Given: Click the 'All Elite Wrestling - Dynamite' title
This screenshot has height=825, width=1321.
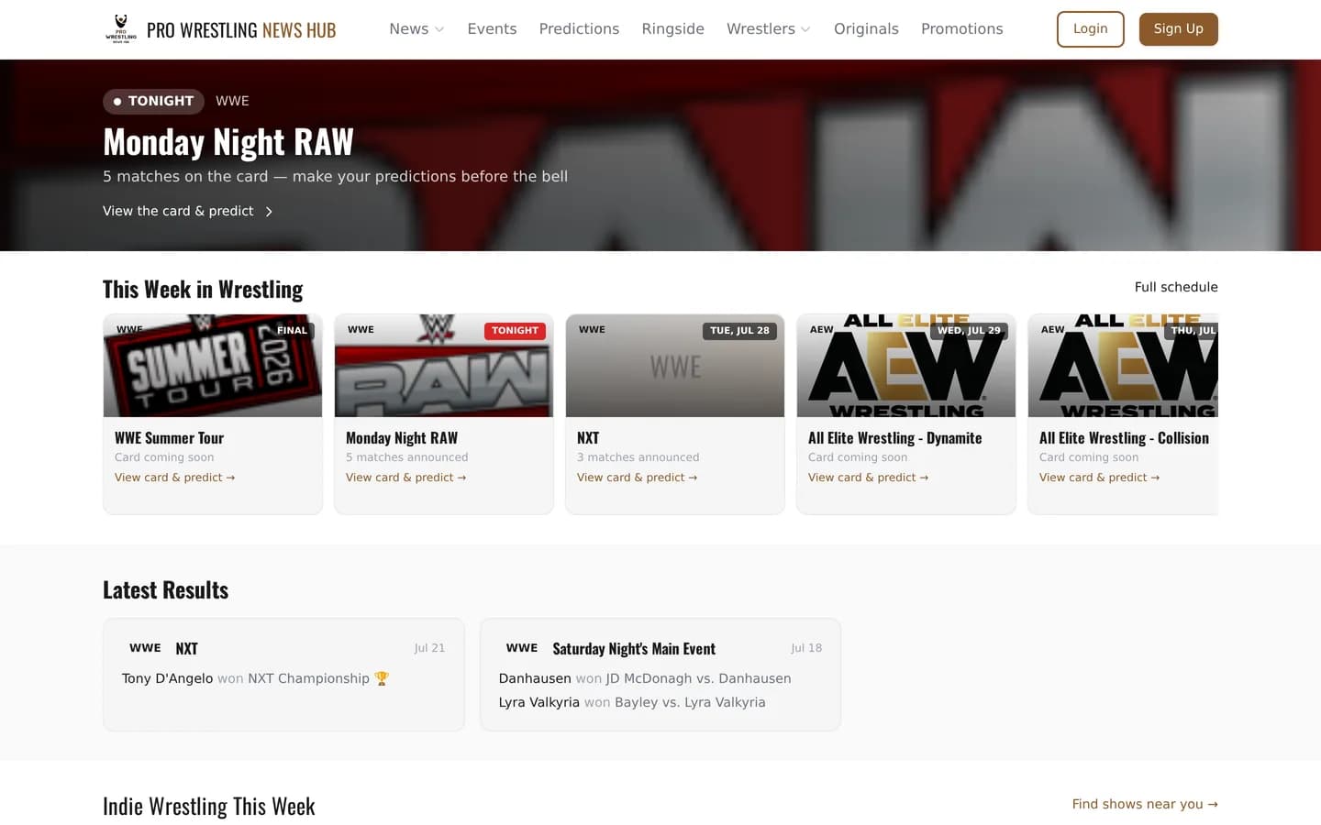Looking at the screenshot, I should (x=894, y=438).
